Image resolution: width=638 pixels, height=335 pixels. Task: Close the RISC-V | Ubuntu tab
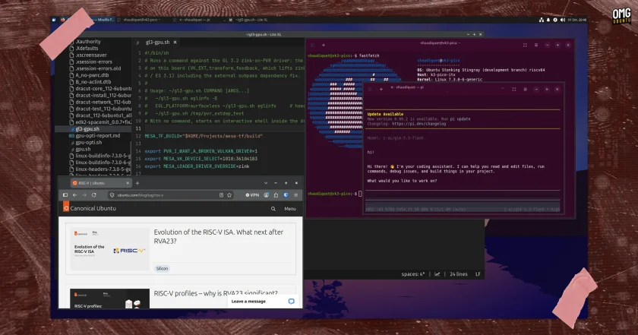pyautogui.click(x=128, y=183)
